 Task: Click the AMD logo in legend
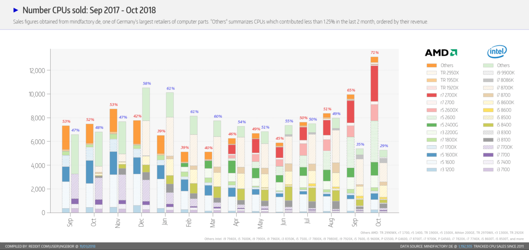441,53
